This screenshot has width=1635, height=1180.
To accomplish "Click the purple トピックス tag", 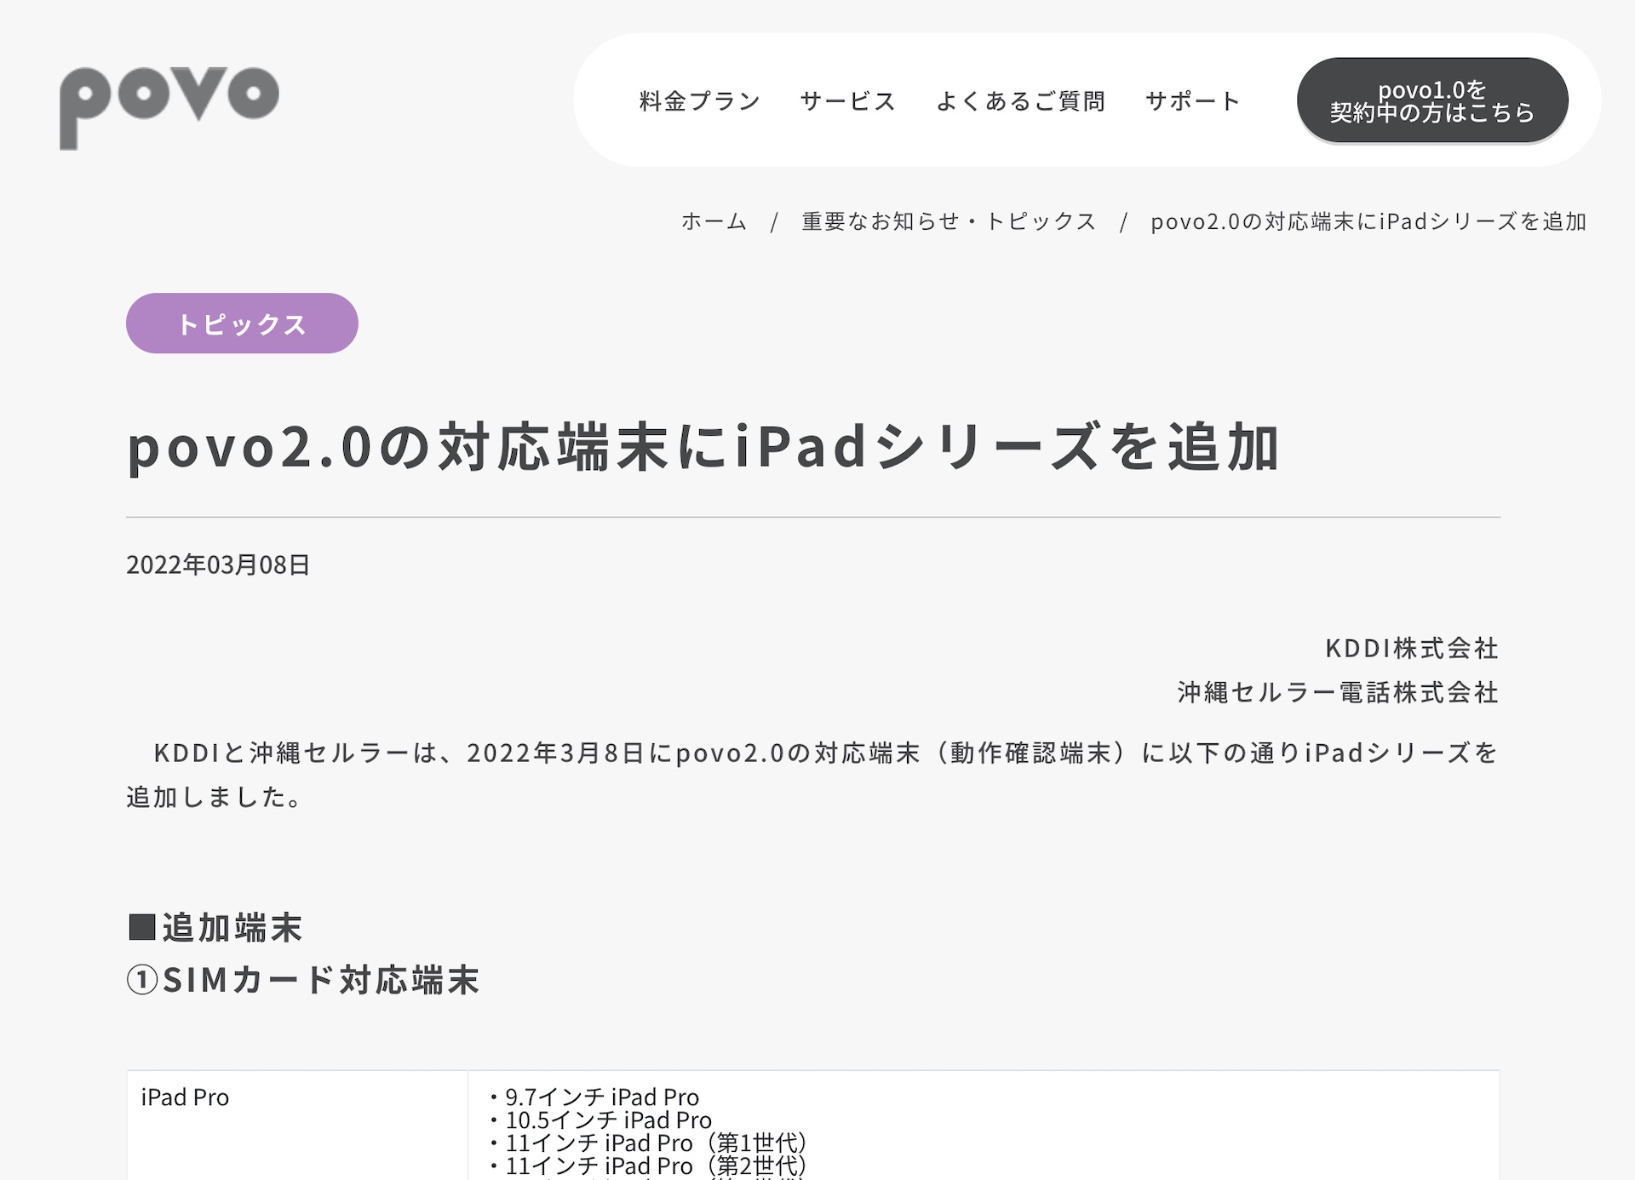I will pyautogui.click(x=242, y=324).
